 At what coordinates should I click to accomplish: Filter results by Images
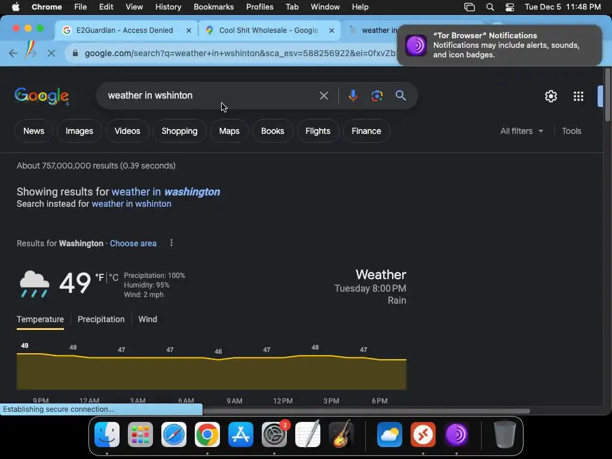[x=79, y=131]
